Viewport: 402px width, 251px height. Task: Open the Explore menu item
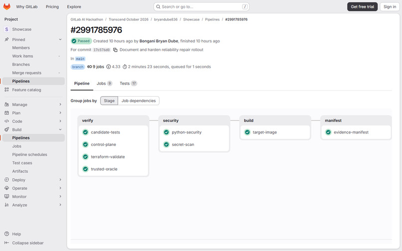(x=74, y=6)
